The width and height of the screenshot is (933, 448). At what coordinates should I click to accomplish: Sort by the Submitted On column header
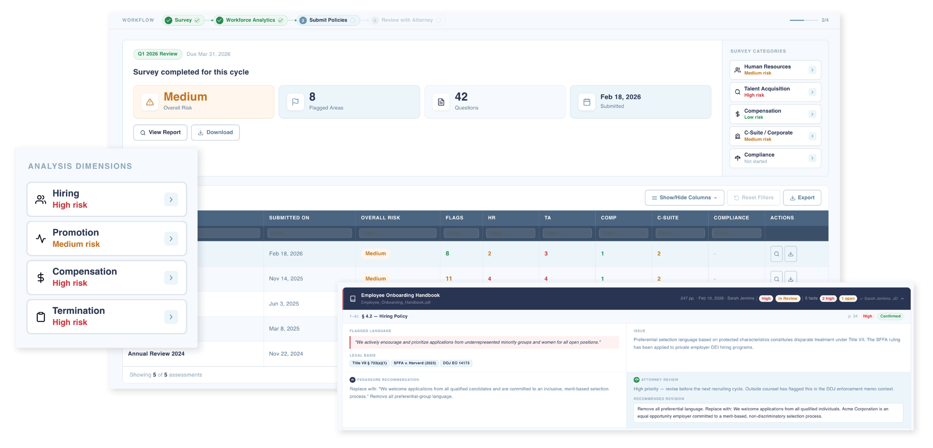coord(289,217)
